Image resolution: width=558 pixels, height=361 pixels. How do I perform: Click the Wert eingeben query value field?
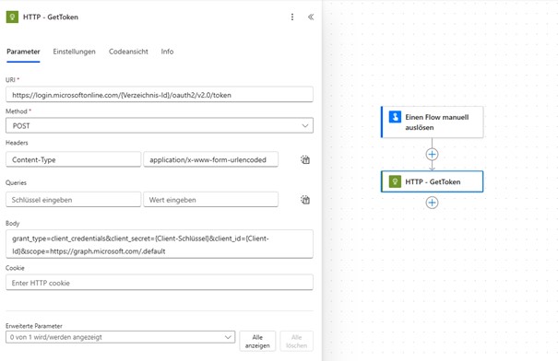[210, 200]
